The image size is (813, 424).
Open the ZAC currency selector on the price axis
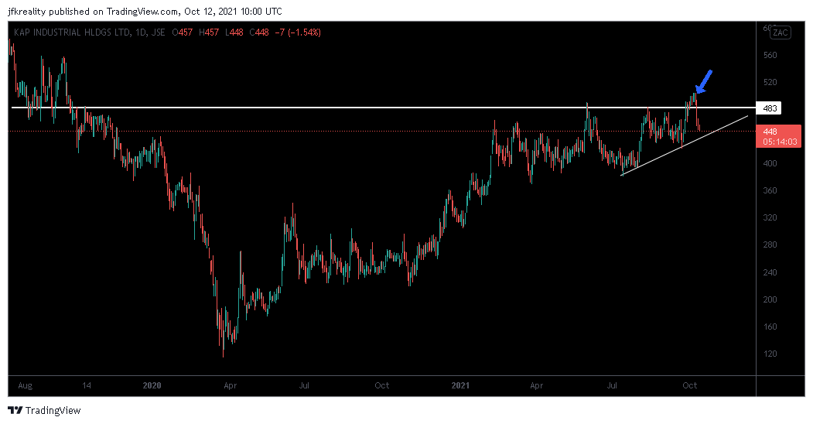point(780,32)
